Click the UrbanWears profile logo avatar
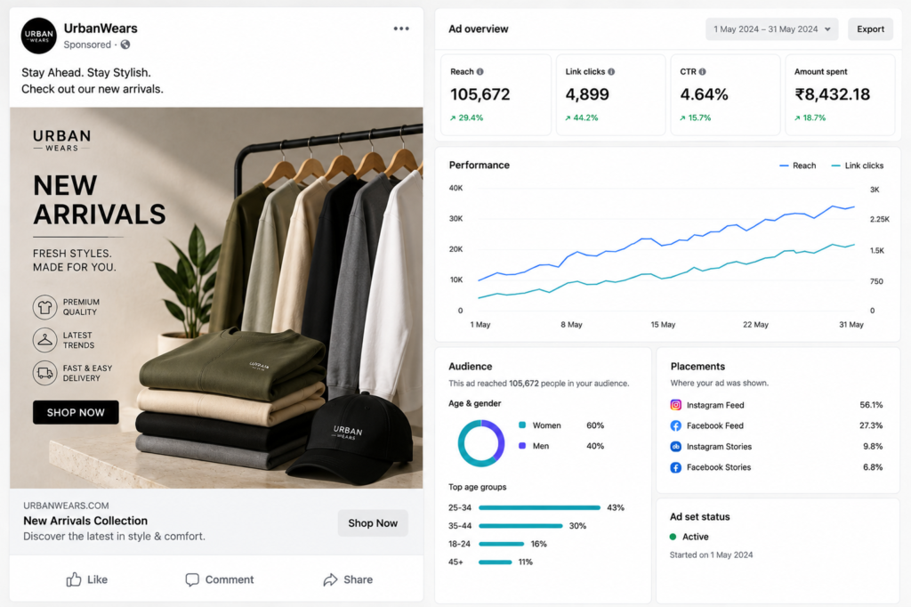 click(39, 36)
